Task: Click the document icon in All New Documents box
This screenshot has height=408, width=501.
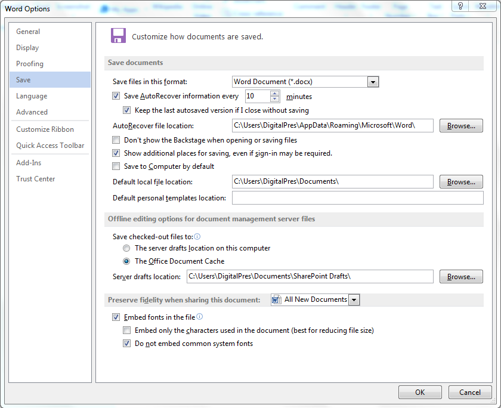Action: tap(276, 299)
